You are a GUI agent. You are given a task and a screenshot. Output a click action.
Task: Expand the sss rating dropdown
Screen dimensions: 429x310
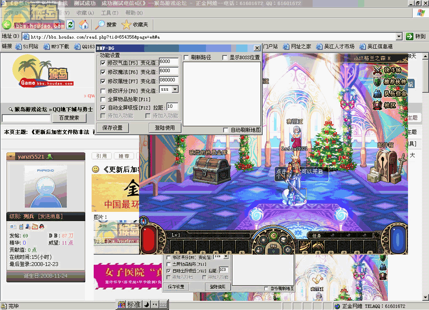175,89
